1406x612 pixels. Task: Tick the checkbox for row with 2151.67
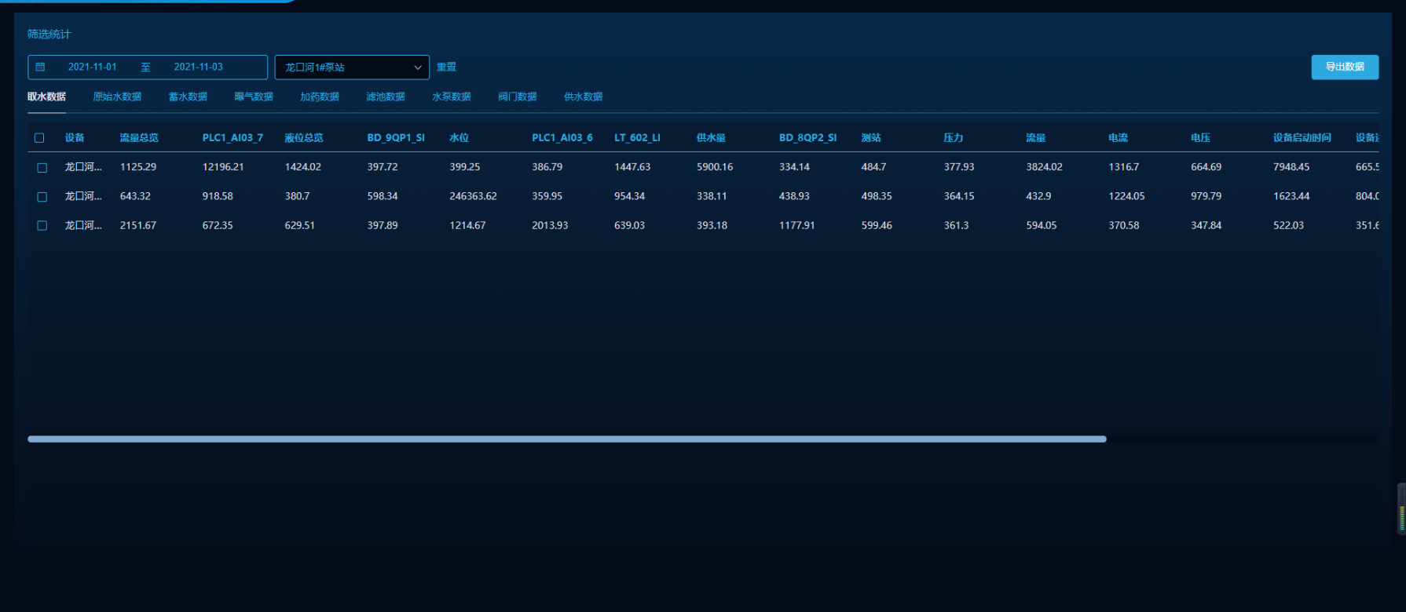point(42,226)
